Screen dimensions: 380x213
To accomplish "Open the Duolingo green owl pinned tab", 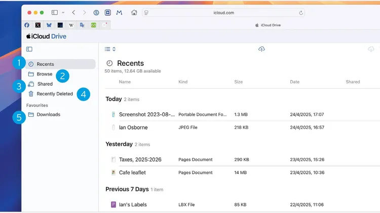I will click(x=94, y=25).
